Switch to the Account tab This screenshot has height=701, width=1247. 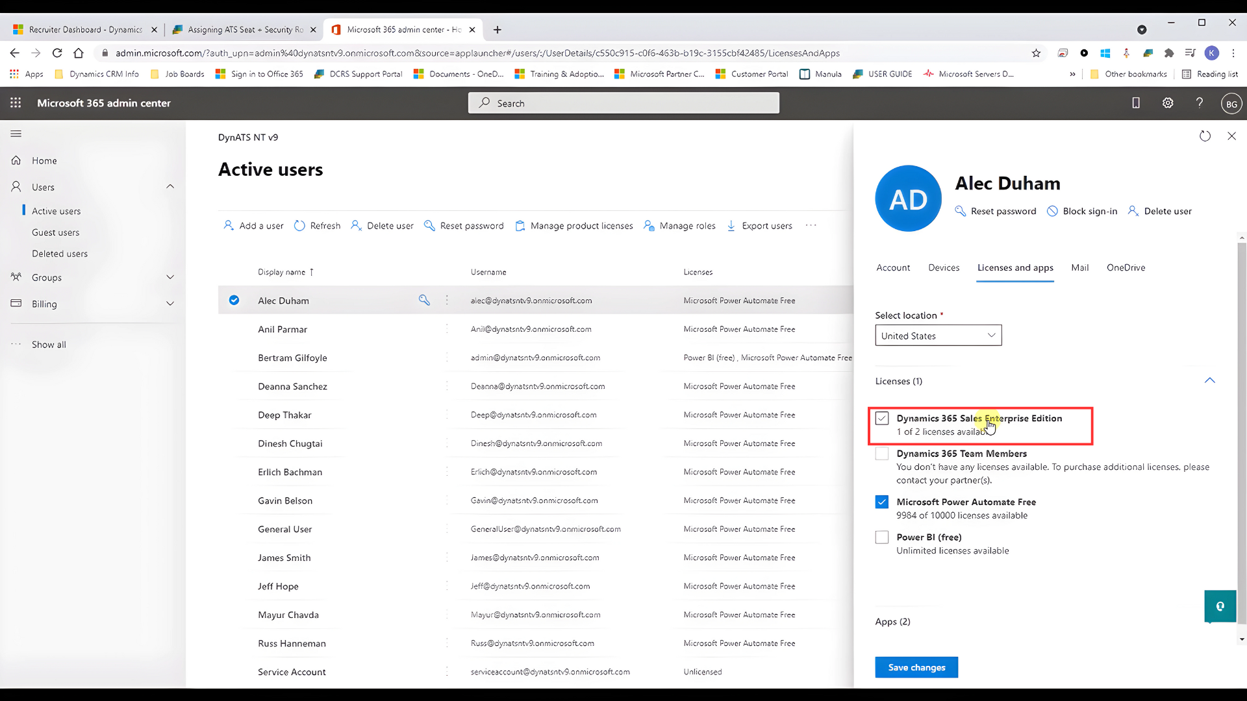[893, 267]
